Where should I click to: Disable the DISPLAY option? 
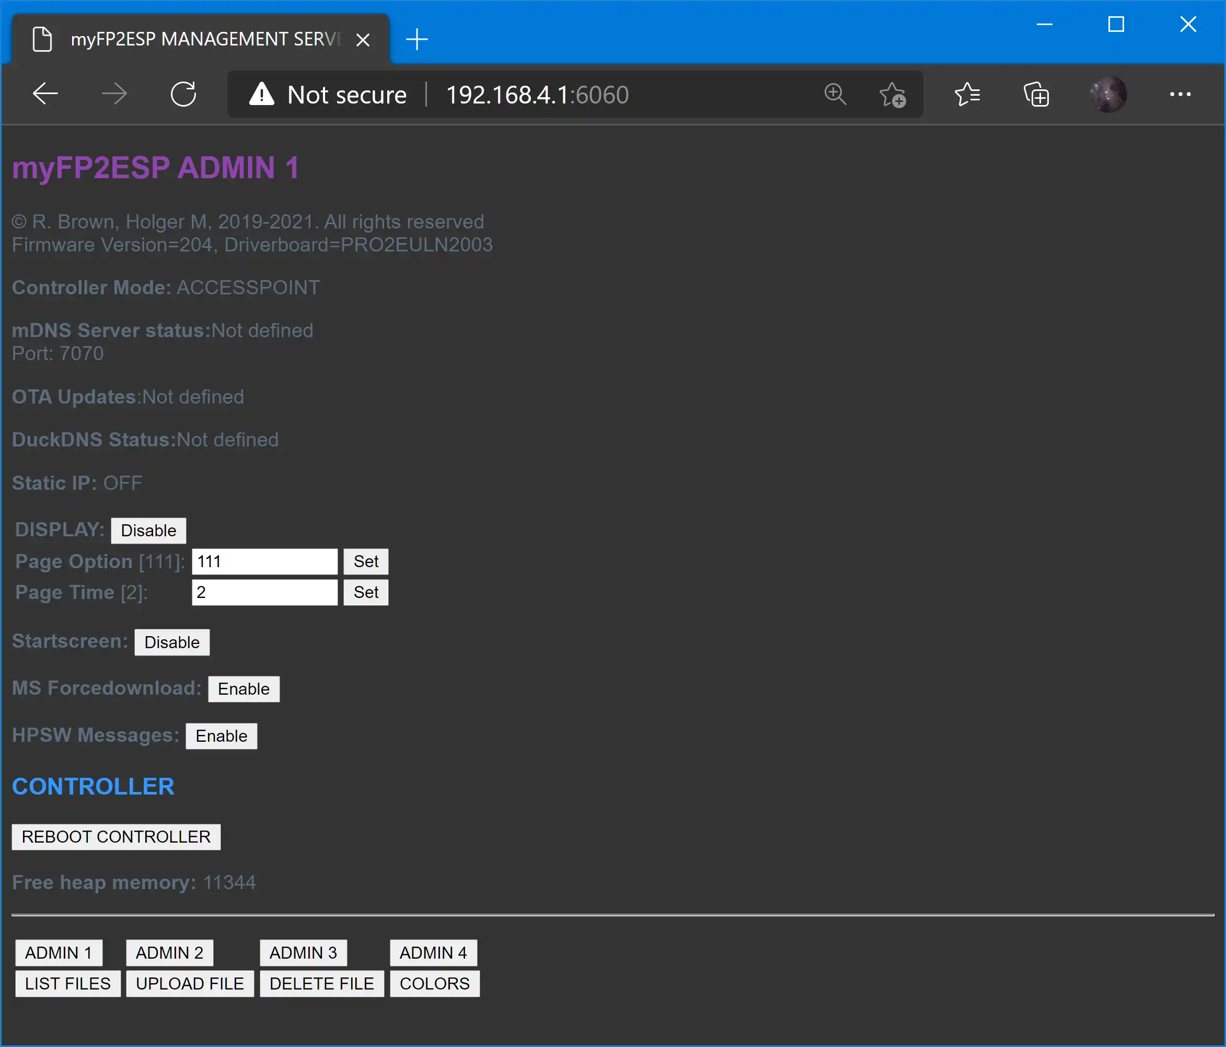coord(148,531)
